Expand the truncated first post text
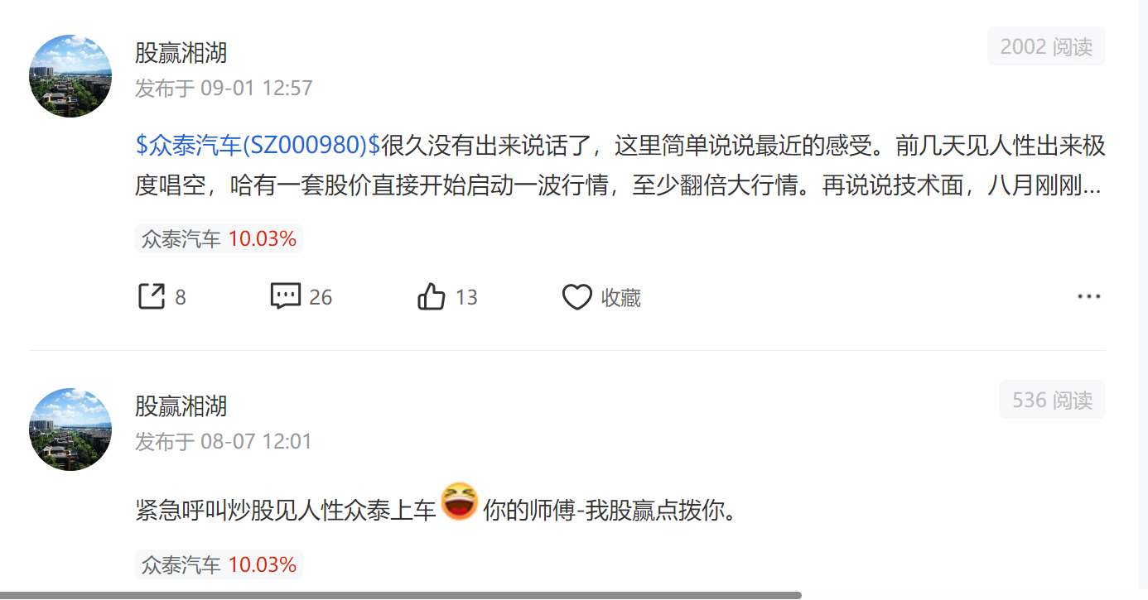 (x=1092, y=186)
